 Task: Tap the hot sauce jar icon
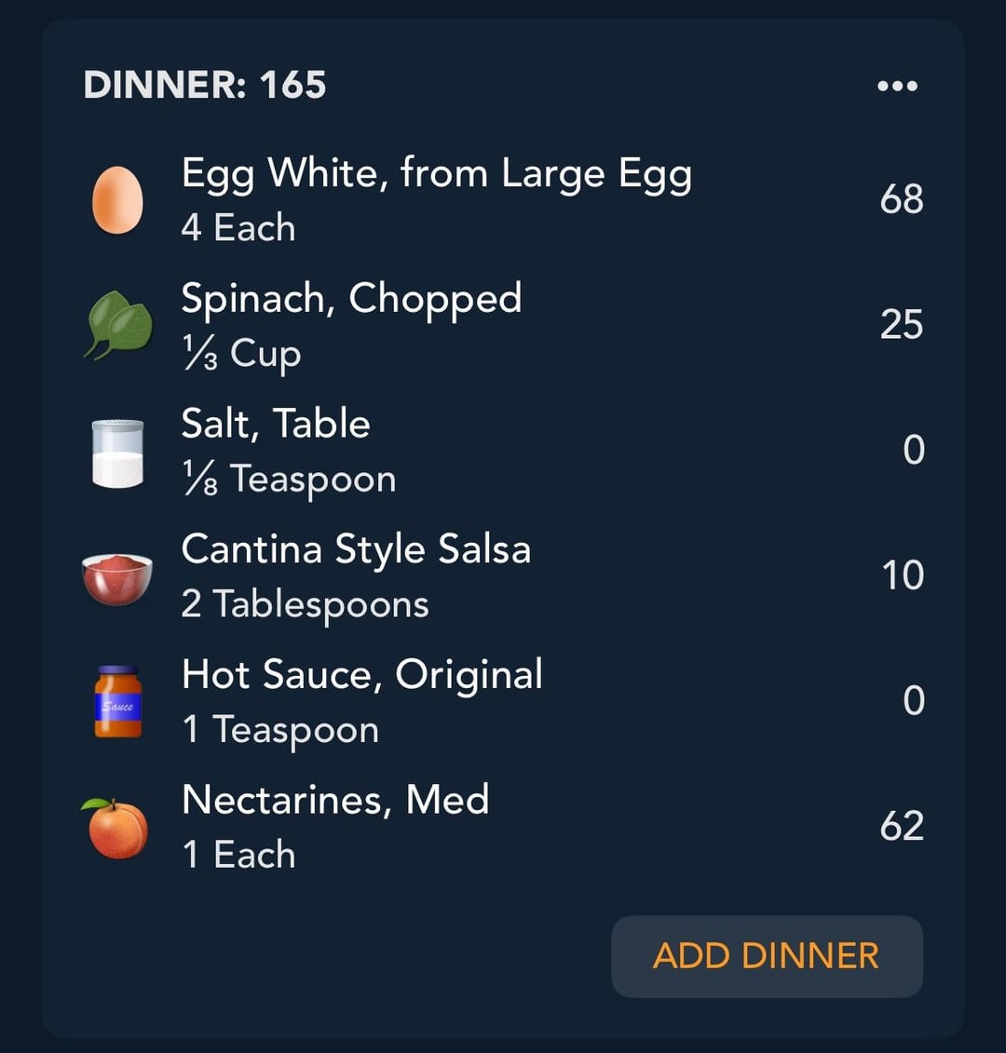118,702
